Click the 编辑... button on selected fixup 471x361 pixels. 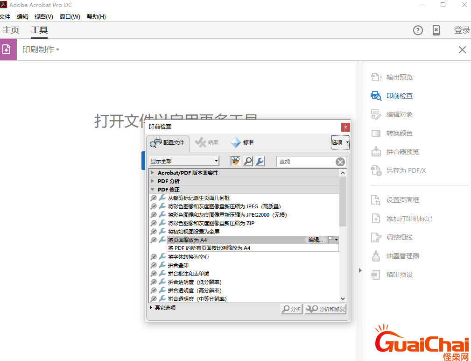pos(316,240)
